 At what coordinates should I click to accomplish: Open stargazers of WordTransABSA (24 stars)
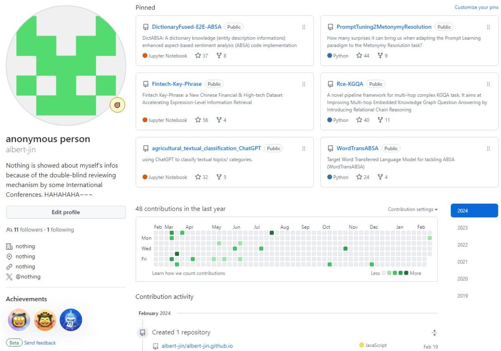(363, 177)
